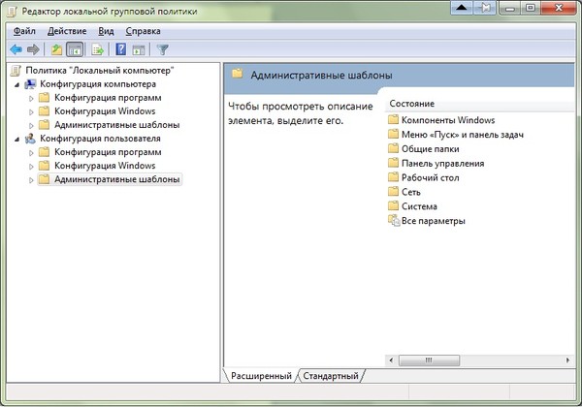Expand 'Конфигурация Windows' under computer configuration
Screen dimensions: 582x407
(31, 112)
